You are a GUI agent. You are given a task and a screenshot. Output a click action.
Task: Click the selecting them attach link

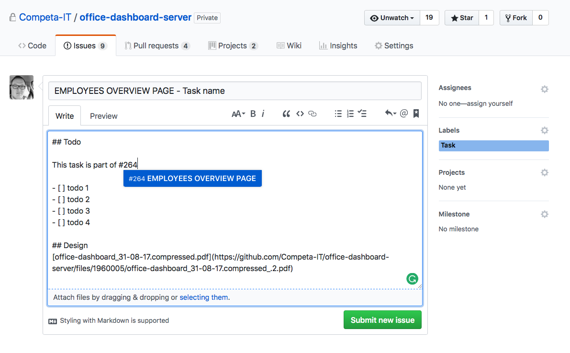pos(204,297)
